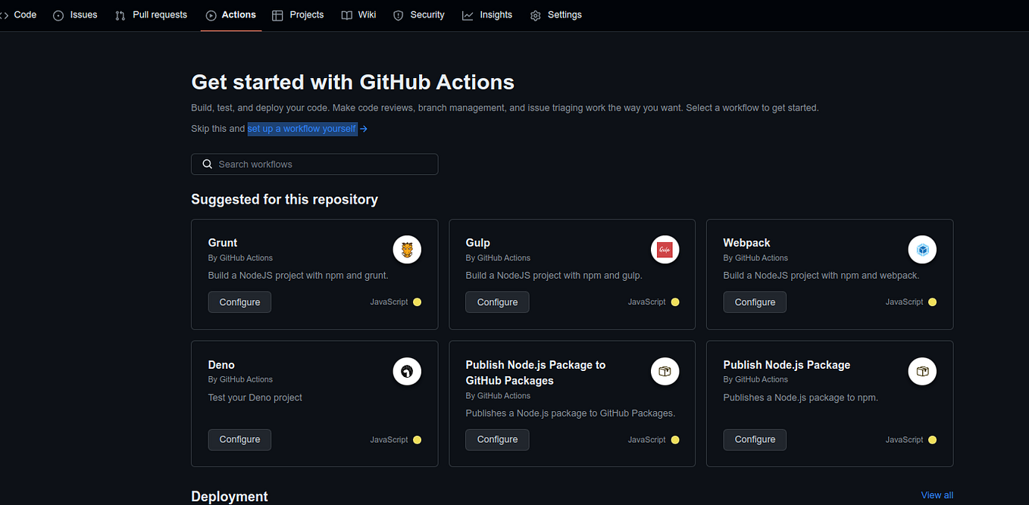The height and width of the screenshot is (505, 1029).
Task: Switch to the Code tab
Action: 25,14
